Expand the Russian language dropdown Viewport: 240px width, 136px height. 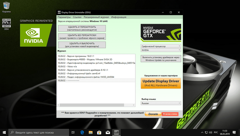161,103
